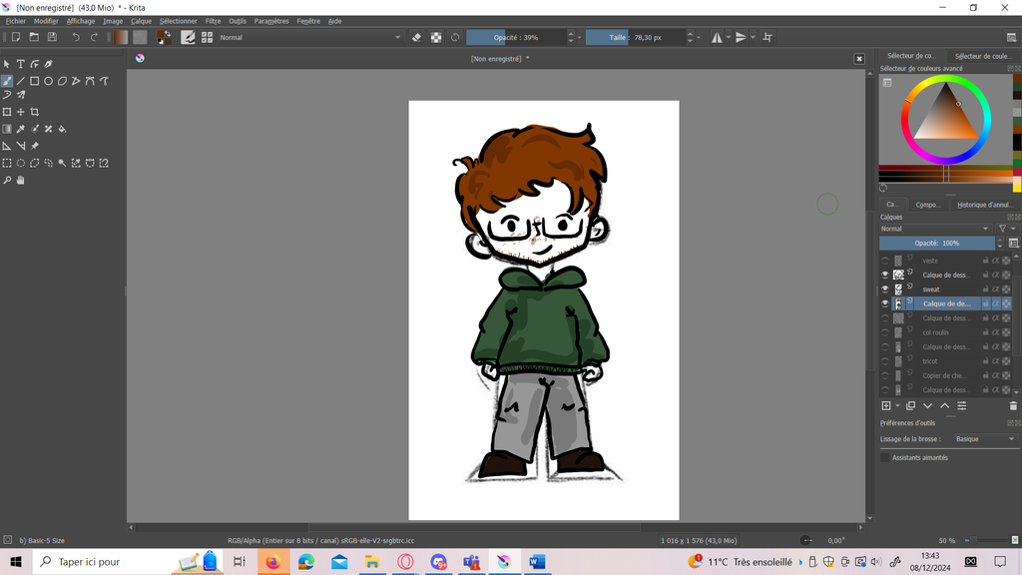Select the Zoom magnifier tool
Image resolution: width=1022 pixels, height=575 pixels.
click(7, 181)
